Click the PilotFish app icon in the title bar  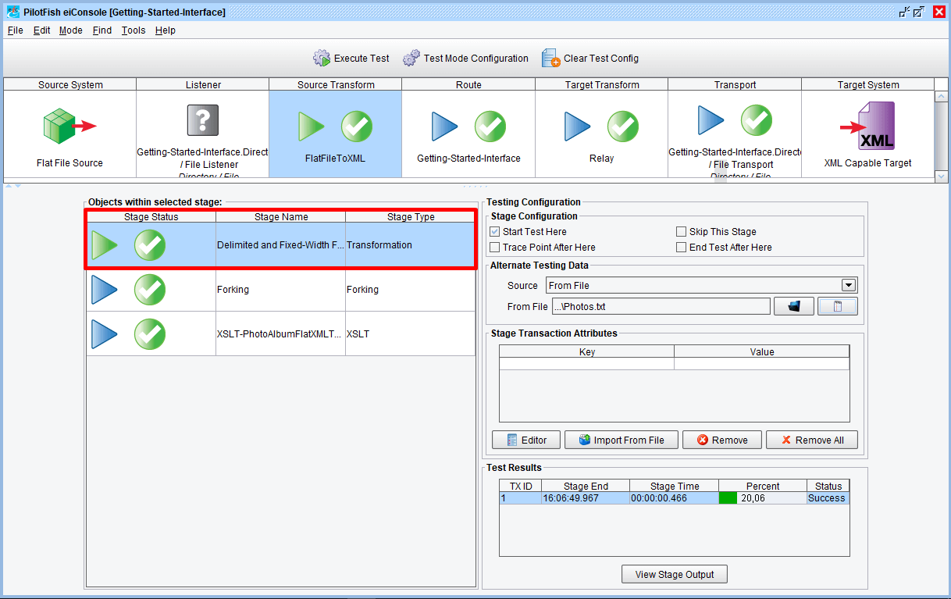[12, 12]
